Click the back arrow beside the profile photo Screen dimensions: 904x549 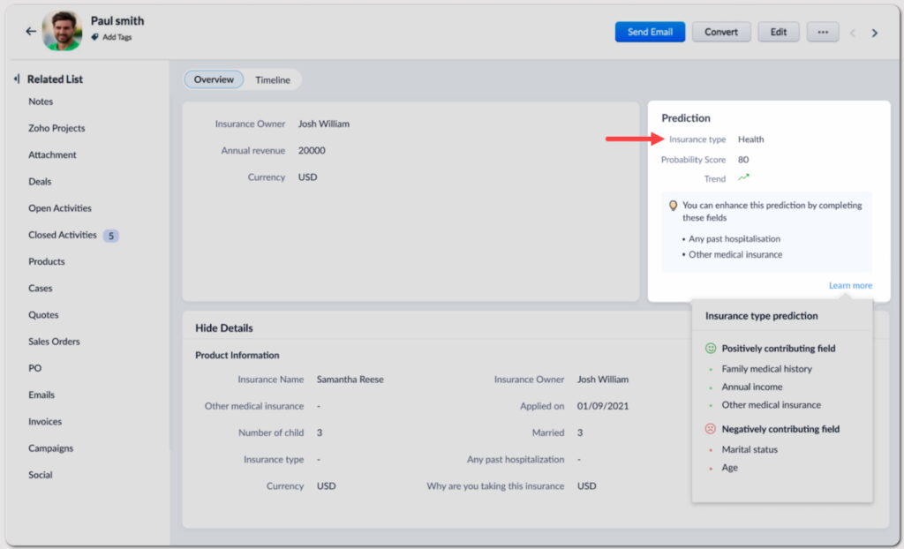pyautogui.click(x=31, y=32)
